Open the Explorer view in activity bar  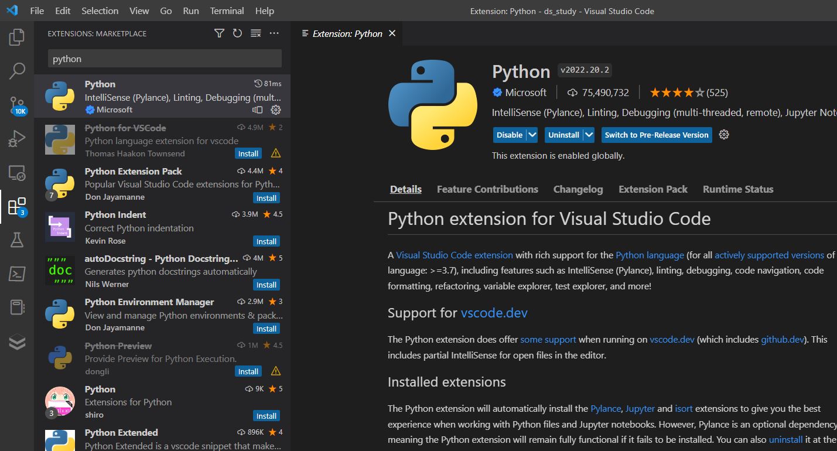(17, 37)
